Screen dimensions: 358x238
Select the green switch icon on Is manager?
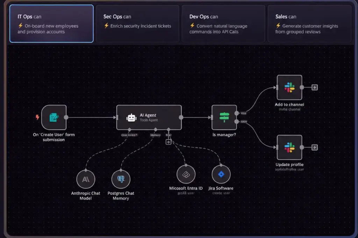coord(224,117)
